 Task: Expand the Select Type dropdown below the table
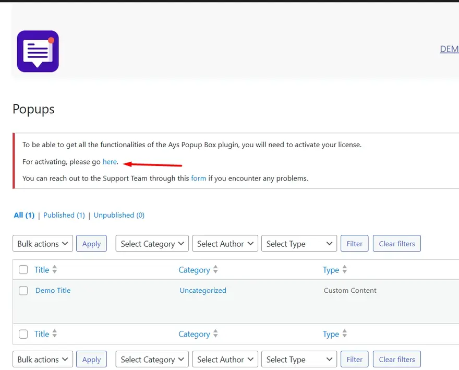pyautogui.click(x=299, y=360)
